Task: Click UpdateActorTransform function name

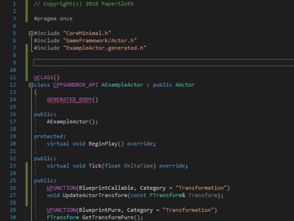Action: 95,196
